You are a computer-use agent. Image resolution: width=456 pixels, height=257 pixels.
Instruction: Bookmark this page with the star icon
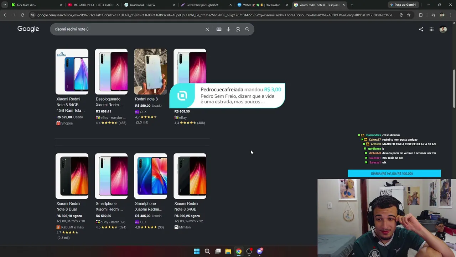(x=409, y=15)
